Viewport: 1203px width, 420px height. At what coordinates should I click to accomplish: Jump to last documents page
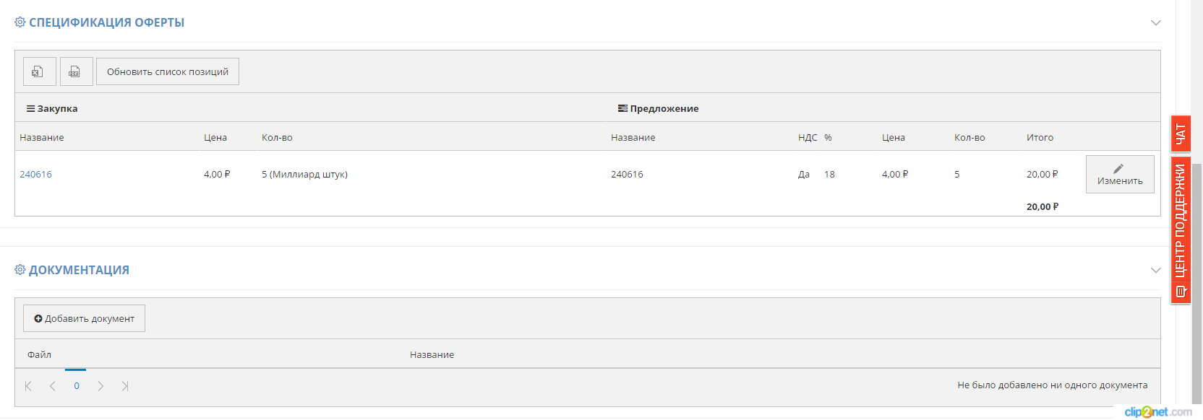click(x=125, y=386)
